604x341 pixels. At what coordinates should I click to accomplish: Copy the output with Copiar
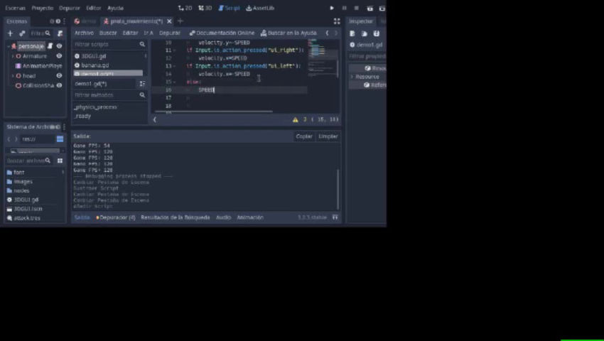[304, 136]
